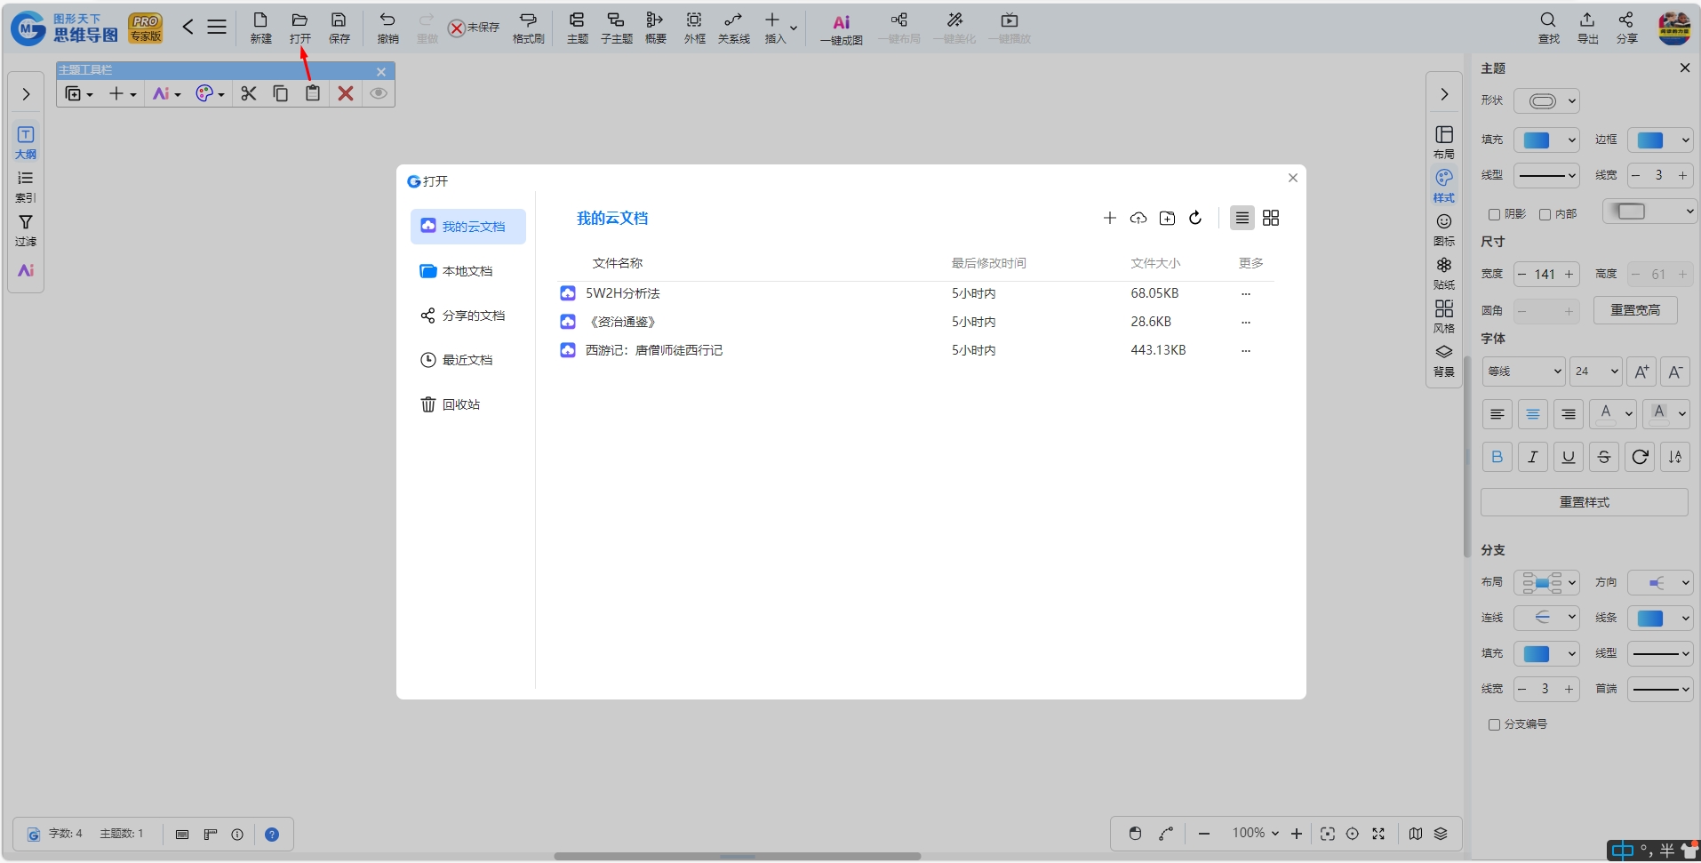Delete topic with red X icon
The width and height of the screenshot is (1701, 863).
point(346,93)
